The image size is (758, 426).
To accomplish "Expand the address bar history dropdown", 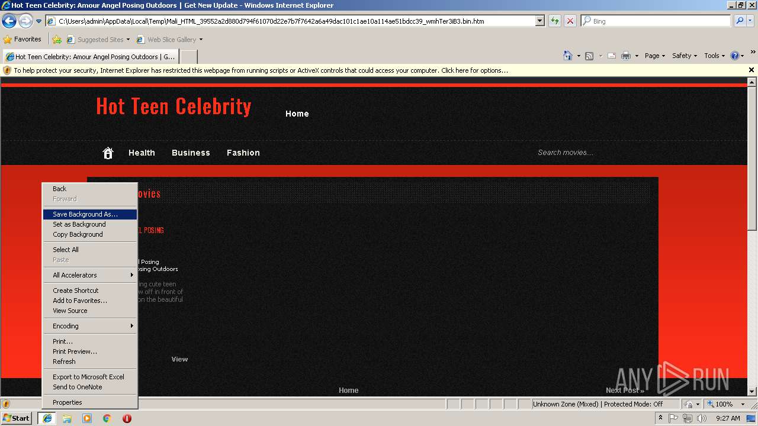I will [539, 21].
